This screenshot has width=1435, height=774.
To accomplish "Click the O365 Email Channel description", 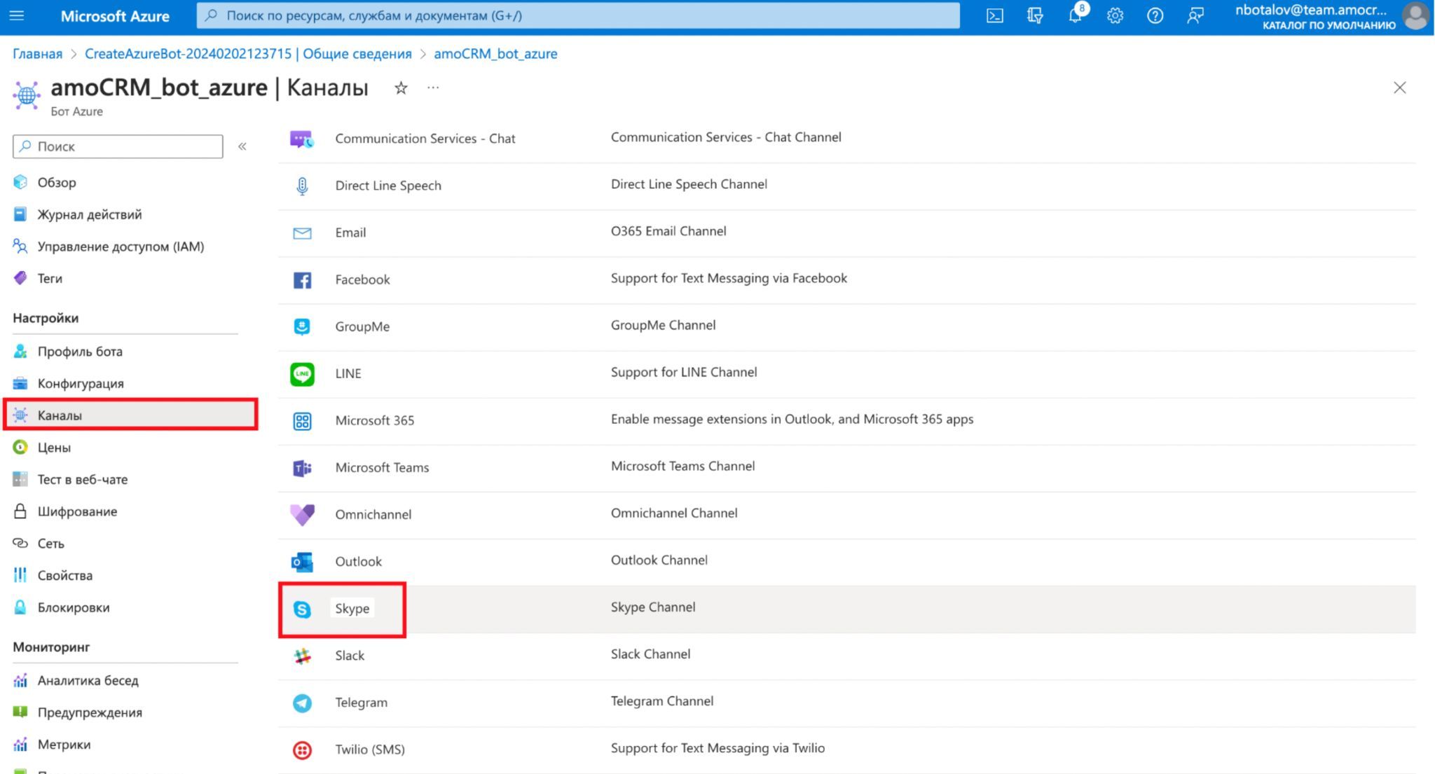I will pos(668,231).
